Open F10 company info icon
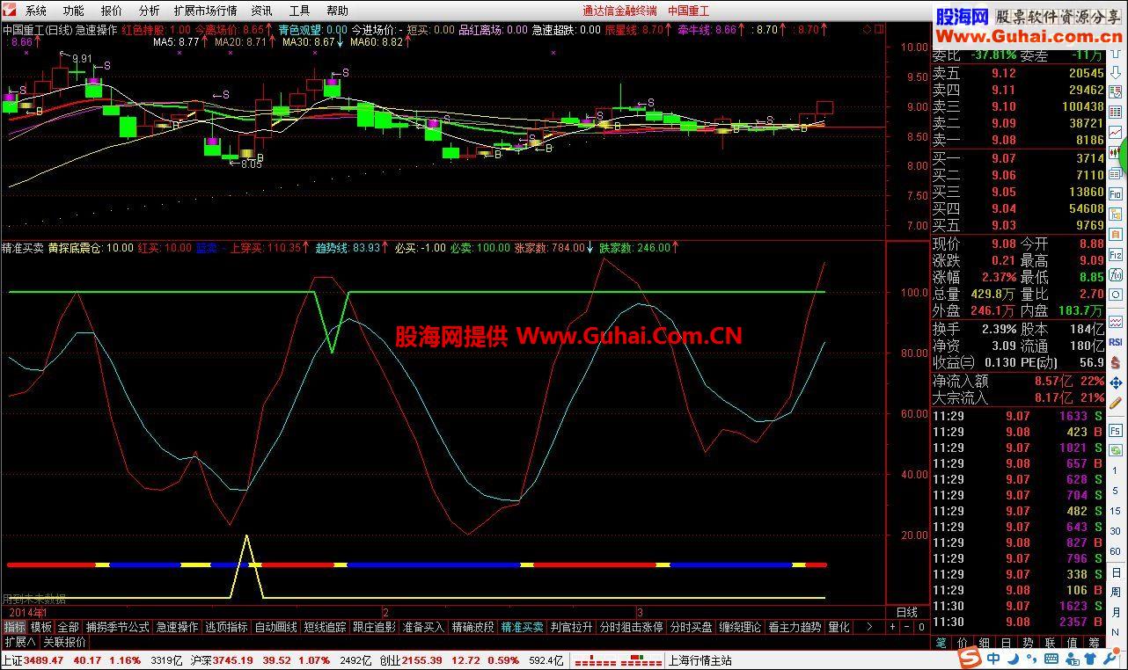The height and width of the screenshot is (670, 1128). [x=1115, y=193]
